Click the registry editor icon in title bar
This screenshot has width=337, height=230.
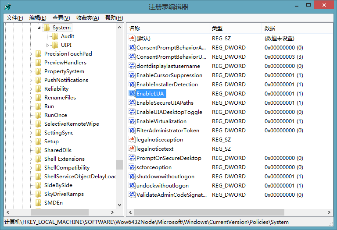click(7, 7)
